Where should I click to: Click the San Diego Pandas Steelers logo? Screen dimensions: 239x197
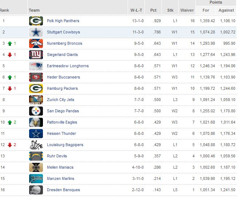point(36,111)
